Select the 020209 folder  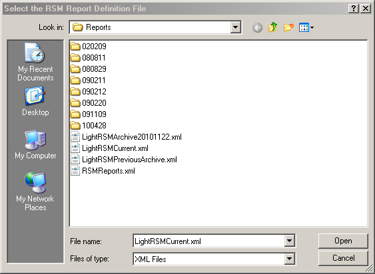(88, 46)
